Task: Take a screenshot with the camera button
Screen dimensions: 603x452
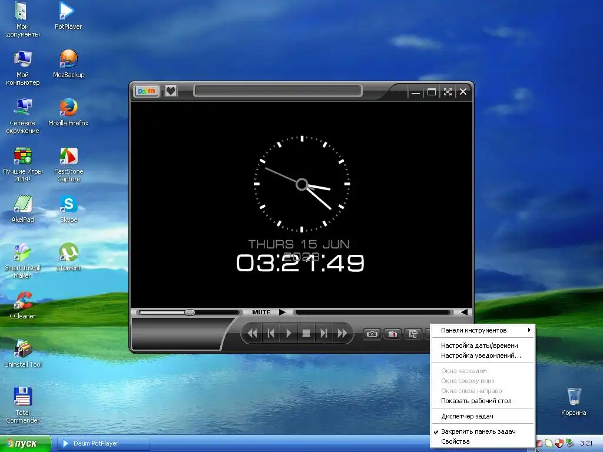Action: tap(372, 334)
